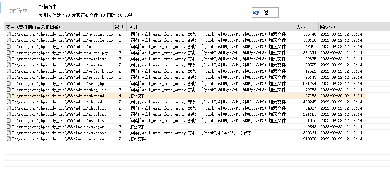Click the file icon beside admin\shoplist...
Image resolution: width=390 pixels, height=181 pixels.
[8, 108]
